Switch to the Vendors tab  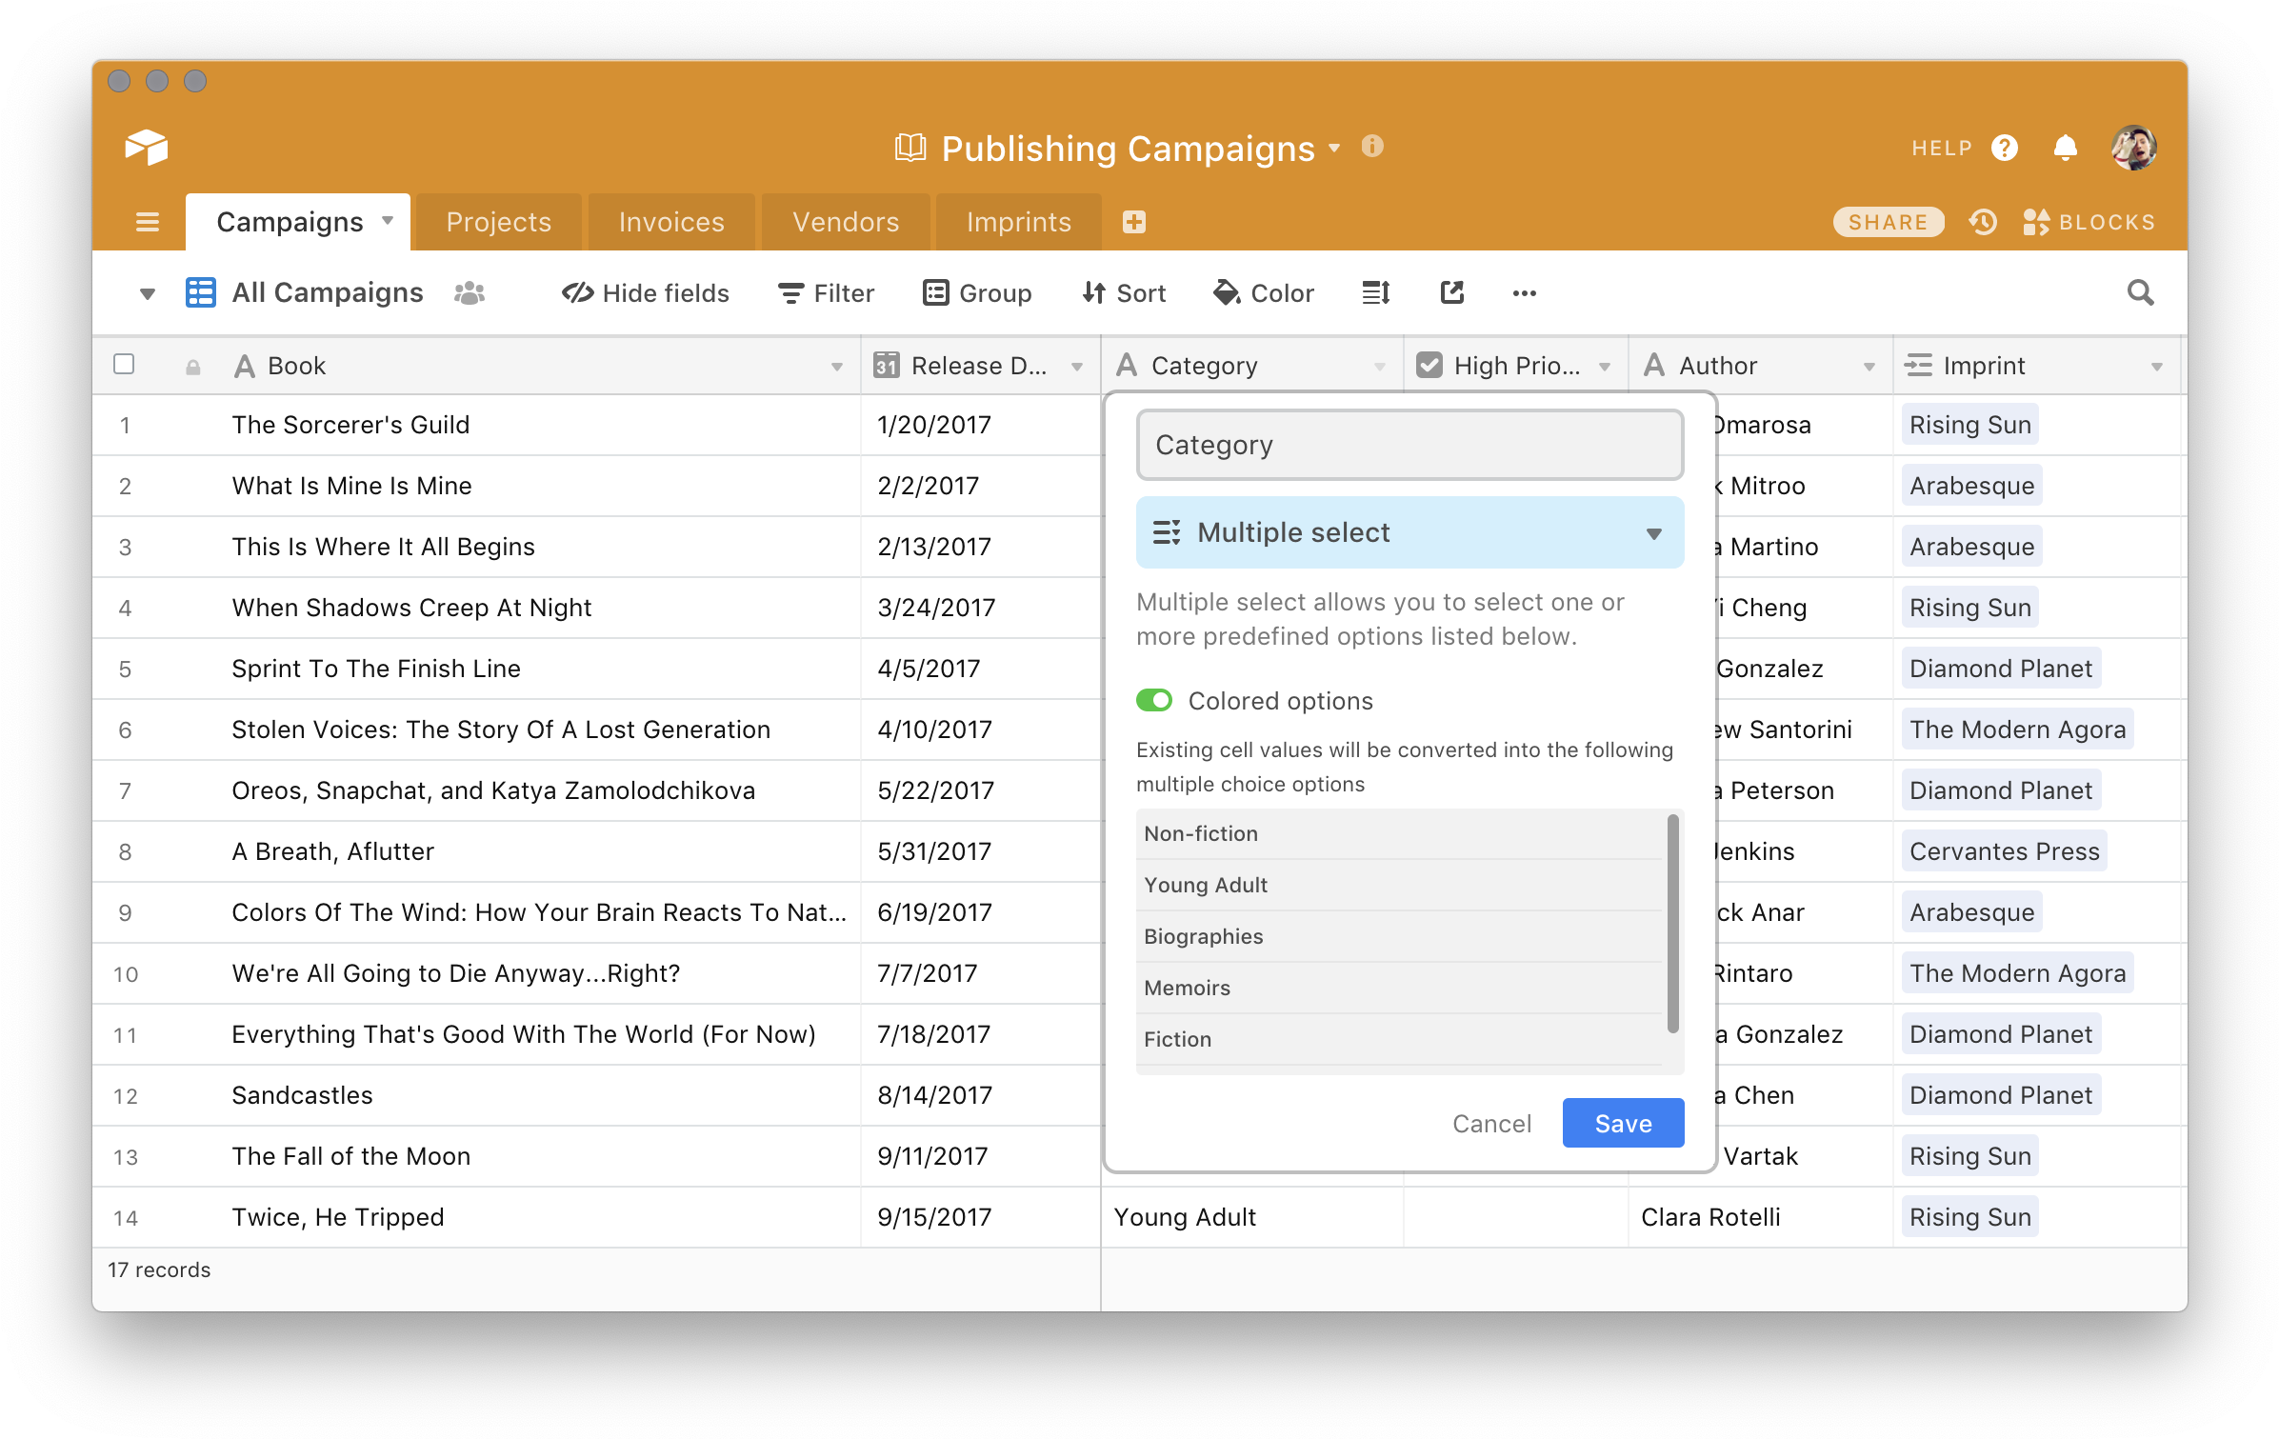[846, 222]
